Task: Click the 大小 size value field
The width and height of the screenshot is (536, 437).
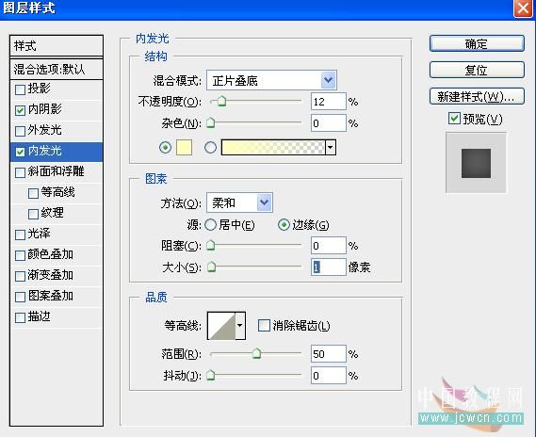Action: (329, 267)
